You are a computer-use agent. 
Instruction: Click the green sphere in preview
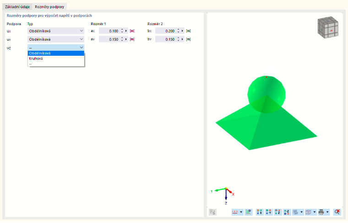266,89
